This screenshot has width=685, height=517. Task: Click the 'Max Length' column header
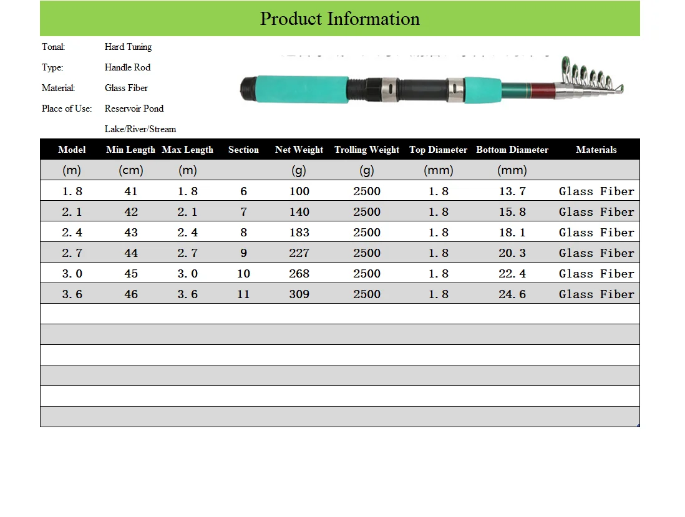pos(187,149)
